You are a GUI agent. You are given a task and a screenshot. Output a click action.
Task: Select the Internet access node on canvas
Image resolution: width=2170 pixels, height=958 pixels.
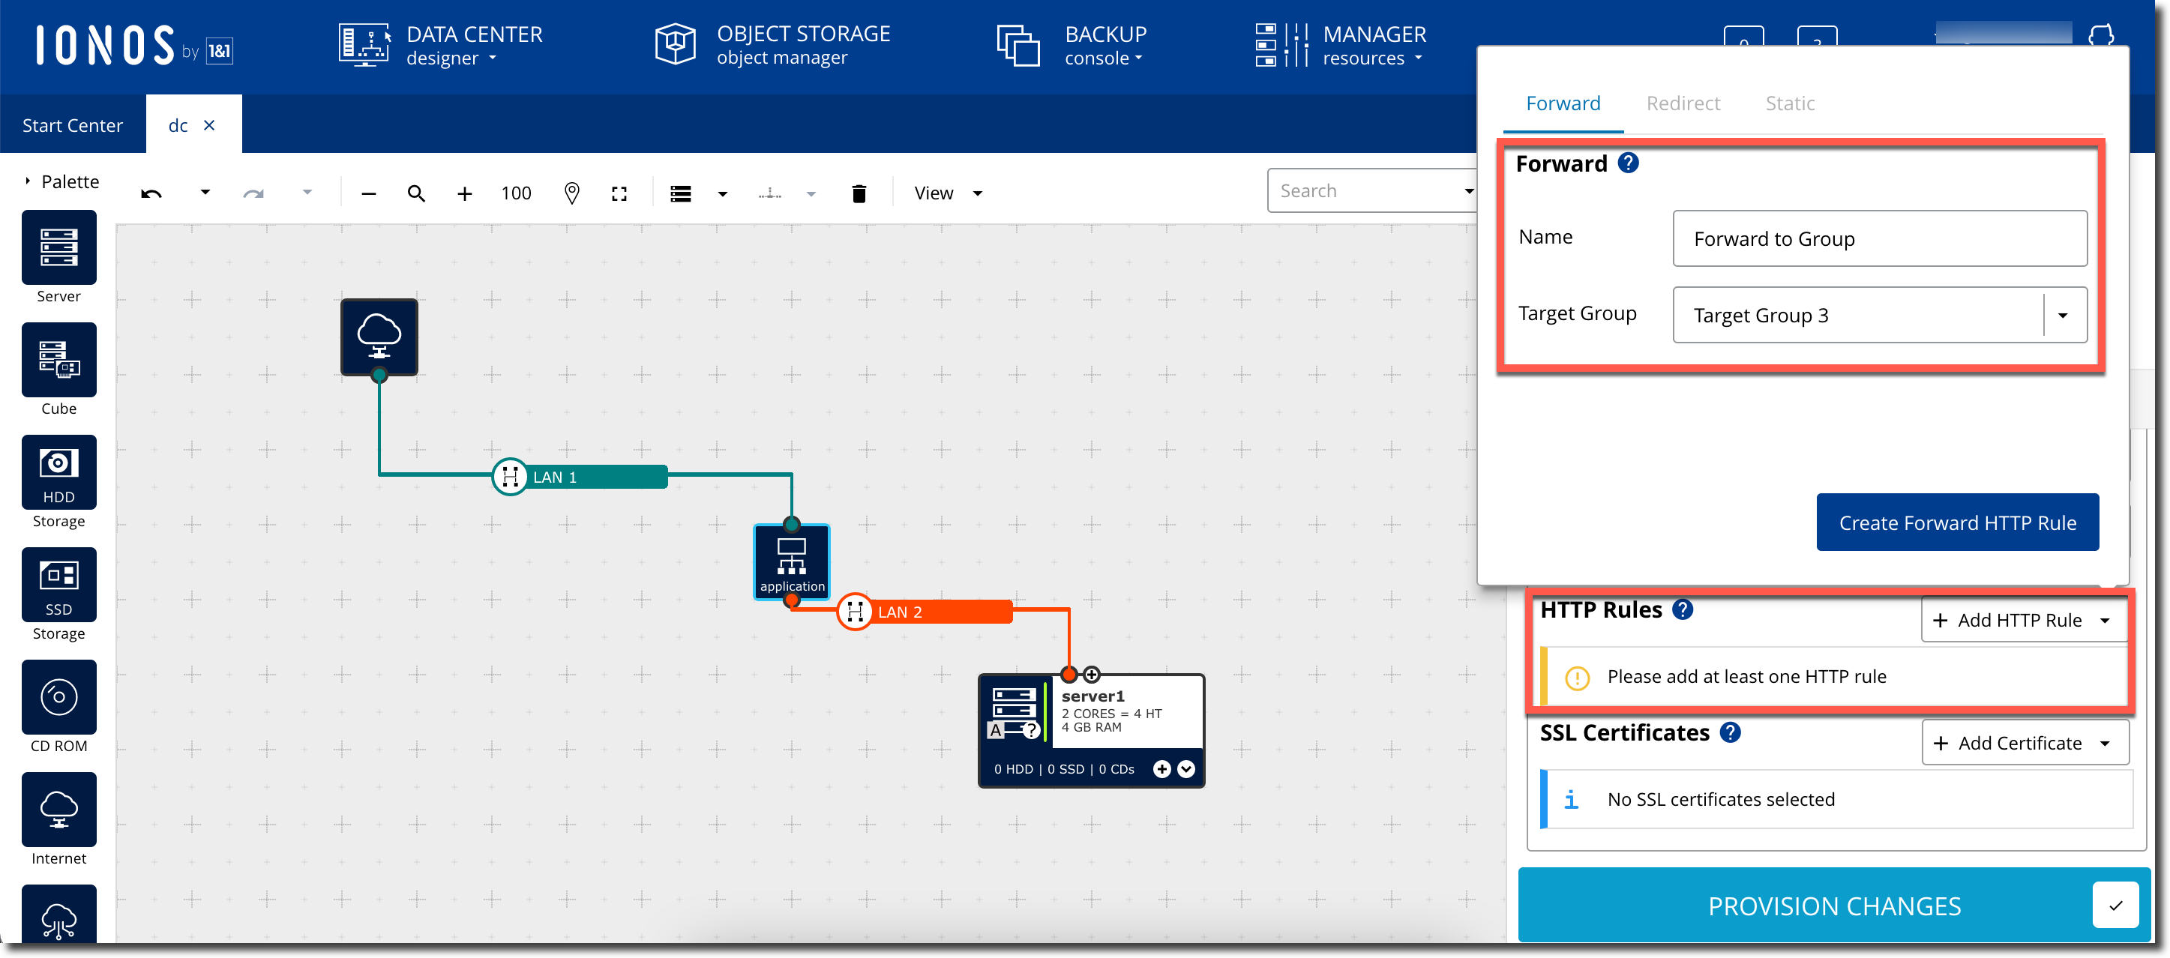click(379, 337)
